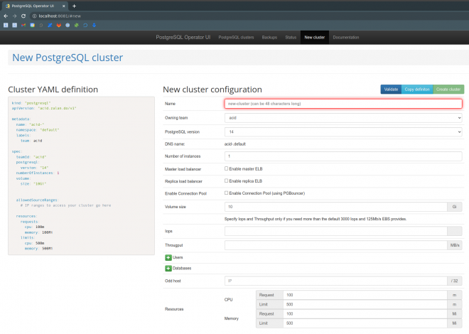The width and height of the screenshot is (469, 334).
Task: Open the PostgreSQL version dropdown
Action: pos(343,131)
